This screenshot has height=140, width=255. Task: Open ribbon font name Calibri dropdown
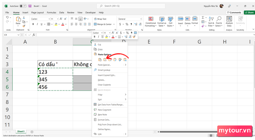click(x=49, y=19)
